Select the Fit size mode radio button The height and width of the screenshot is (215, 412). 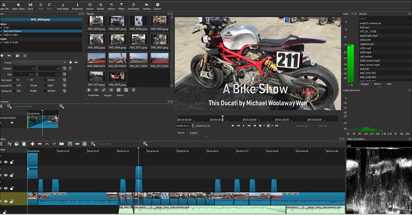pos(13,80)
